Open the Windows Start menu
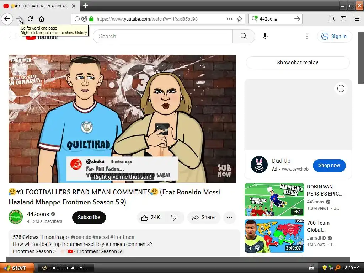The width and height of the screenshot is (364, 273). click(x=17, y=268)
